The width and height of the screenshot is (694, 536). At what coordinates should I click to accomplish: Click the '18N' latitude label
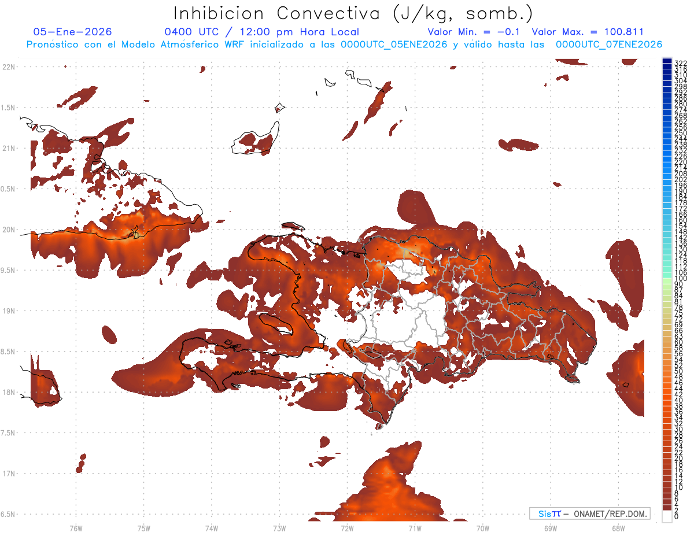8,392
